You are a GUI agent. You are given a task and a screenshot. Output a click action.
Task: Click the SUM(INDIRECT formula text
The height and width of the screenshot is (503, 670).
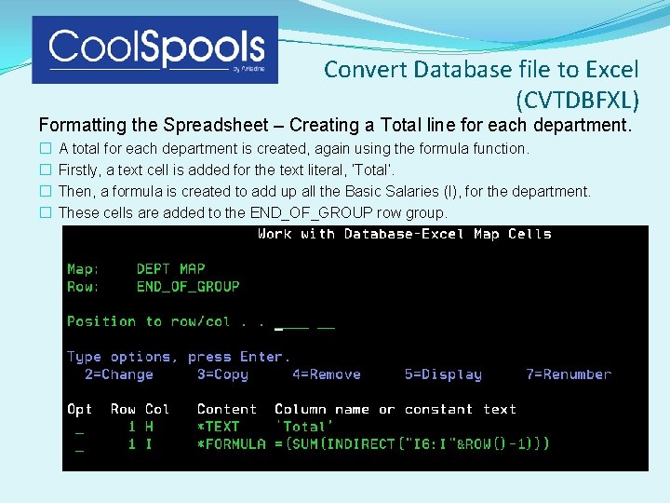412,444
